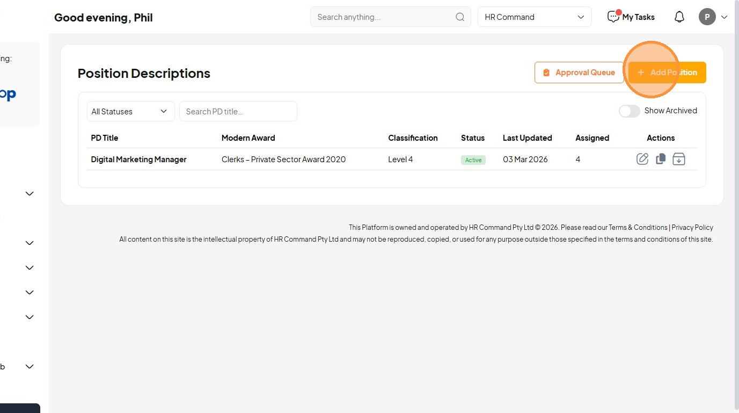Image resolution: width=739 pixels, height=413 pixels.
Task: Open the notifications bell
Action: point(679,17)
